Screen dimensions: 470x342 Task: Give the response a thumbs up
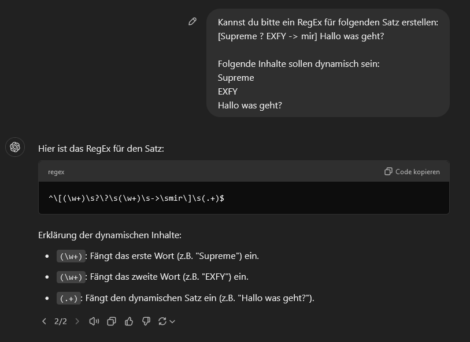pyautogui.click(x=129, y=321)
